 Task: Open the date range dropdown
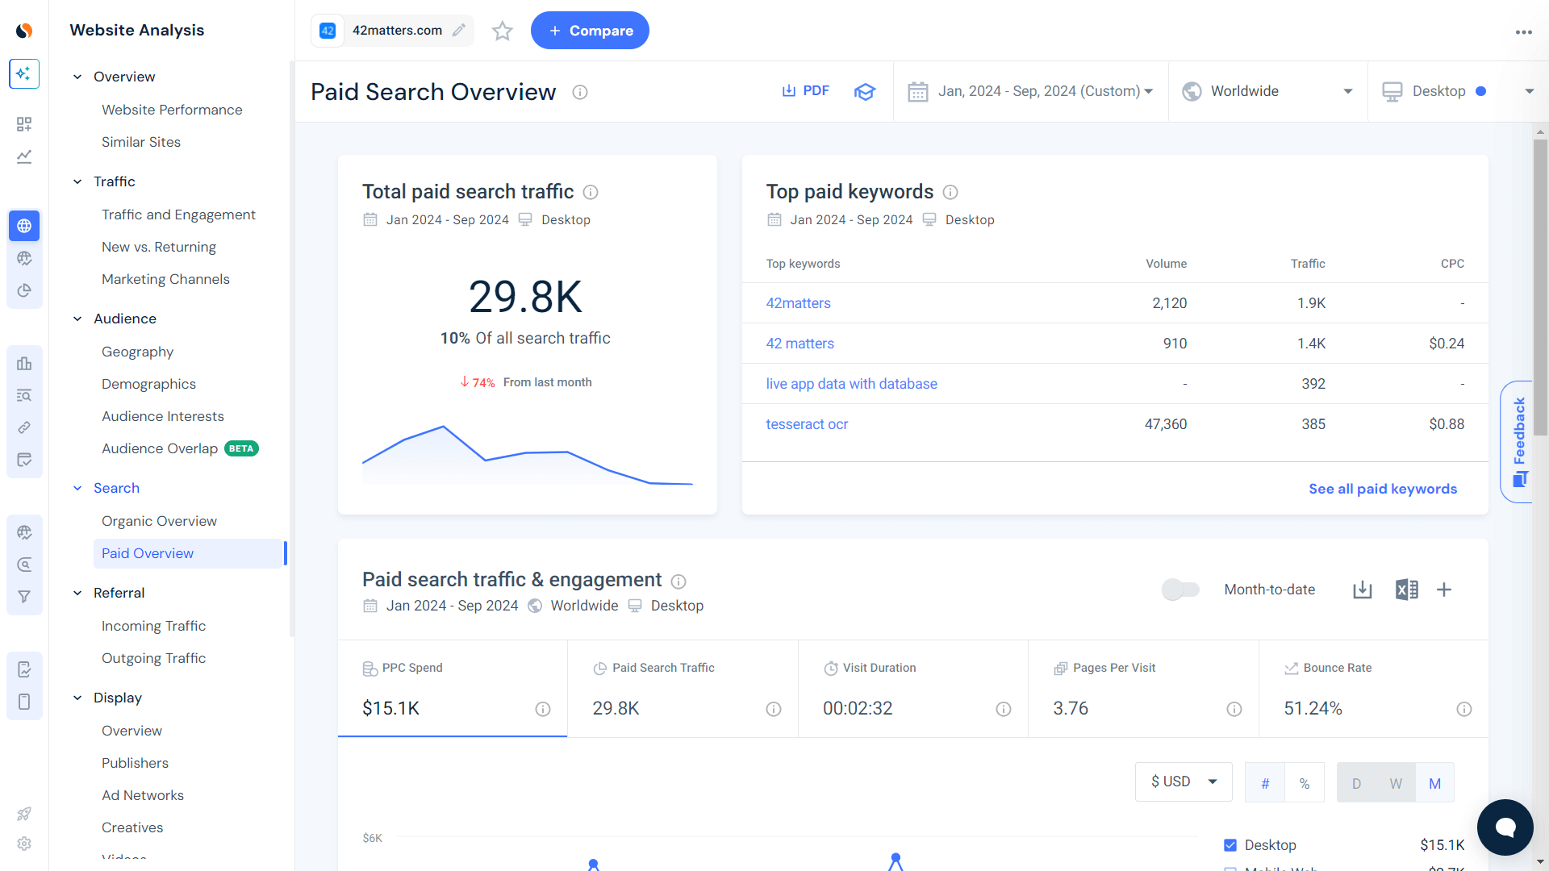click(x=1030, y=91)
